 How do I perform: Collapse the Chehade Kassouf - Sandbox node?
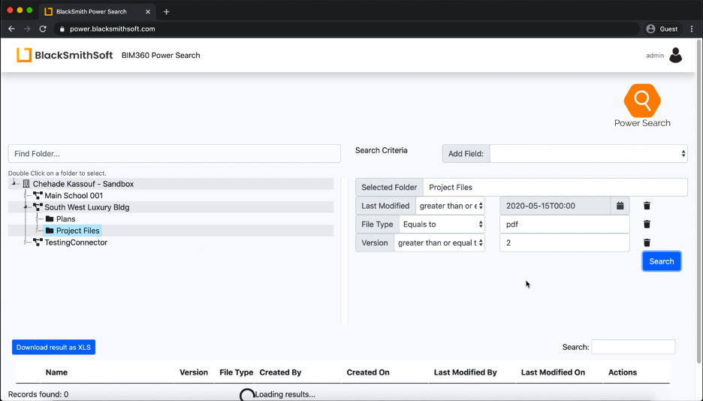point(15,182)
